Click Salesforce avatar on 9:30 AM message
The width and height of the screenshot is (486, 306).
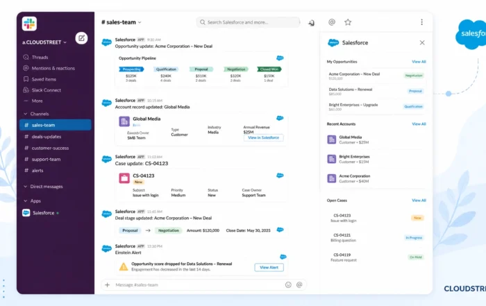107,42
